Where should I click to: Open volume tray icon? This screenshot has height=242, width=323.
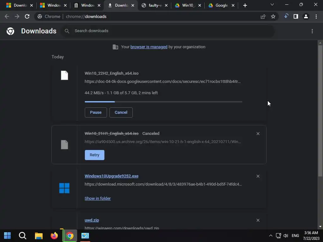(286, 236)
